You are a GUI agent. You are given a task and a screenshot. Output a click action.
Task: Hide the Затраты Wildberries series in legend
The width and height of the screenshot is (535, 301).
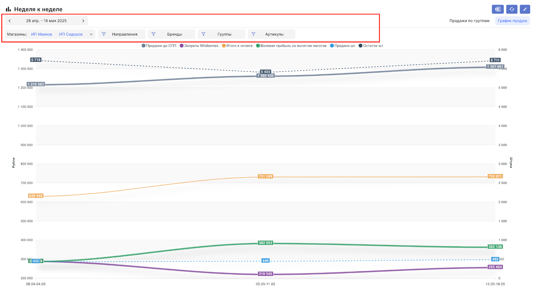coord(199,46)
